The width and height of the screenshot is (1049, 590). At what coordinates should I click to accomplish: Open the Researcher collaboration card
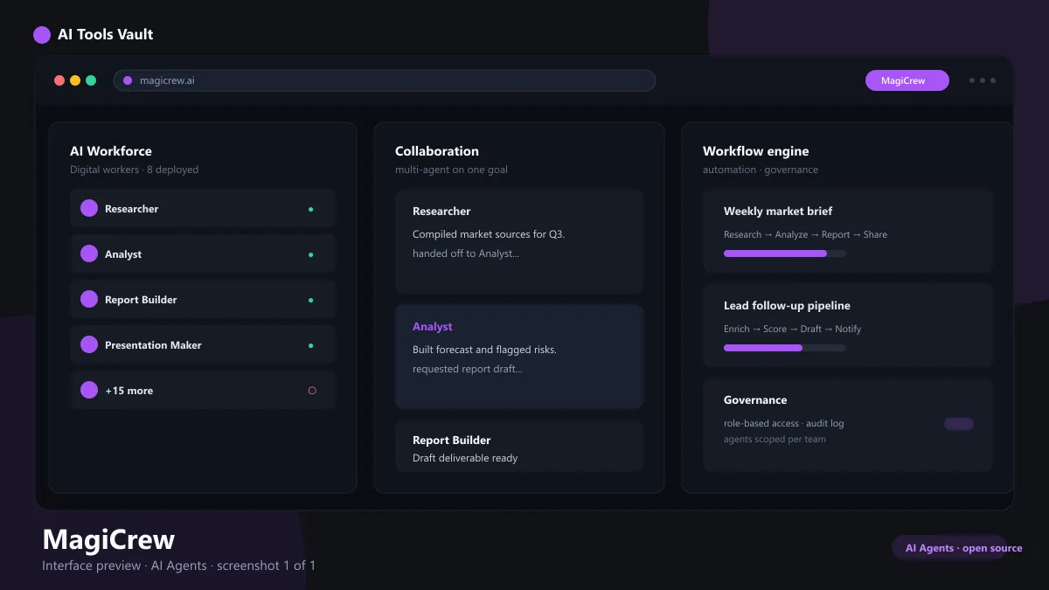(x=519, y=241)
